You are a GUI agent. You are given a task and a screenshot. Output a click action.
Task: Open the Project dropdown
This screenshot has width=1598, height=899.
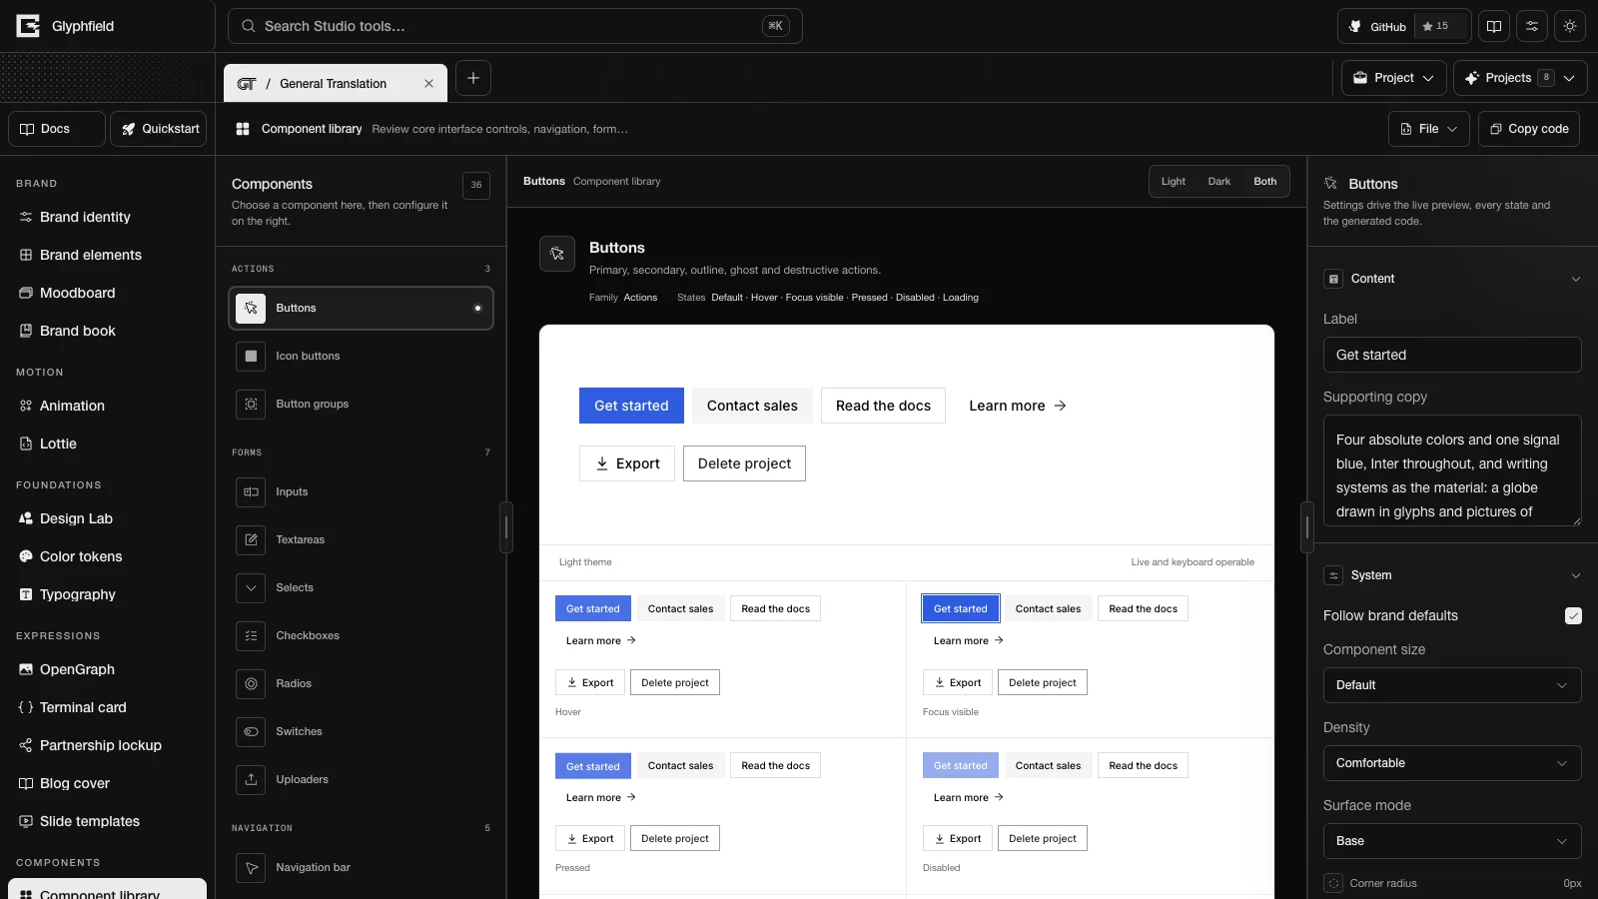(x=1393, y=78)
